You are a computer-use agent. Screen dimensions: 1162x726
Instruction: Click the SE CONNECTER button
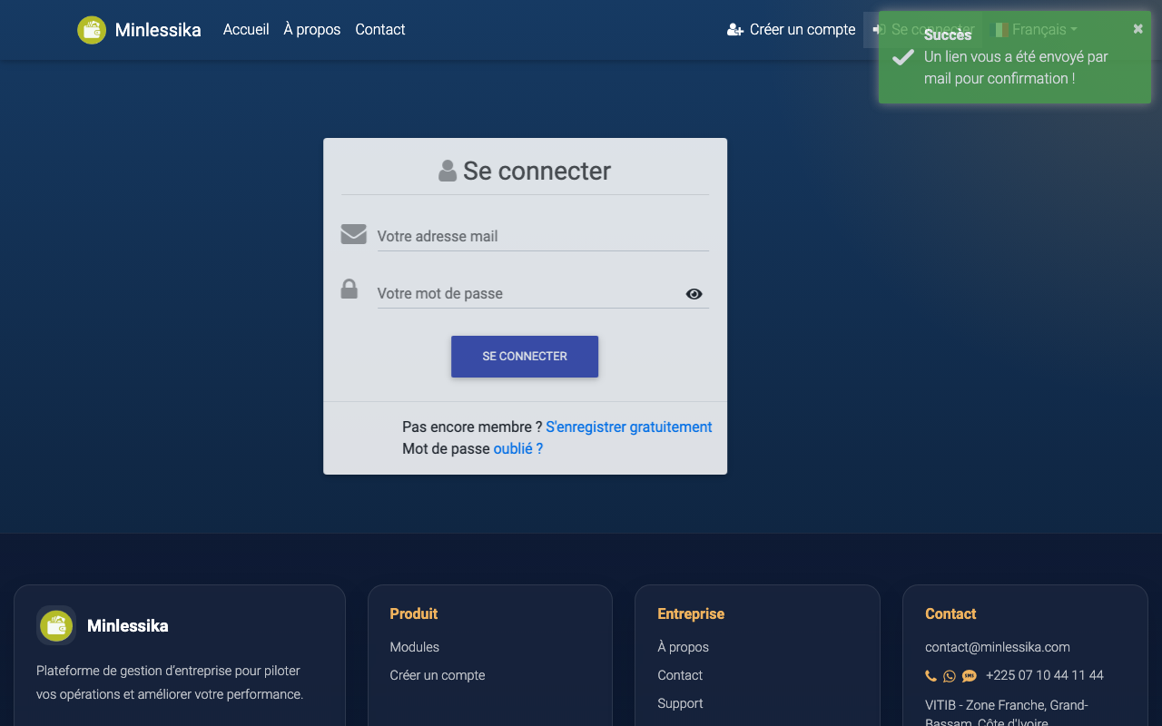coord(525,357)
